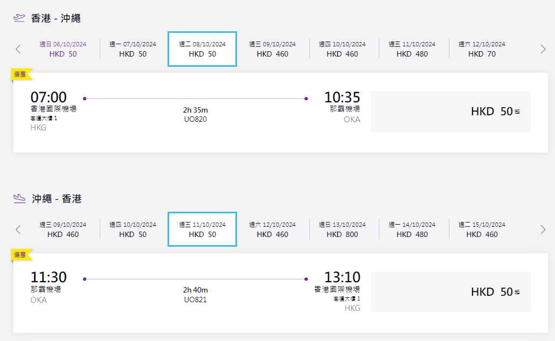
Task: Click the landing plane icon beside 沖繩 - 香港
Action: point(19,198)
